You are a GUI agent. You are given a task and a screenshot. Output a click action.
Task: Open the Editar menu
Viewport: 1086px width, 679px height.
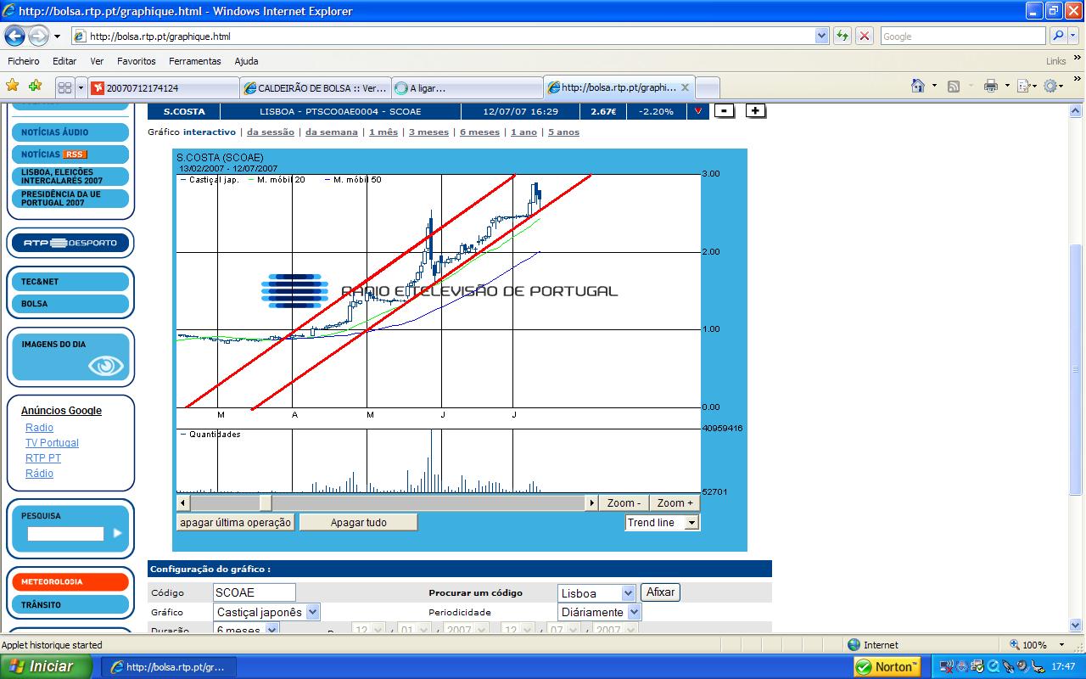(x=64, y=61)
